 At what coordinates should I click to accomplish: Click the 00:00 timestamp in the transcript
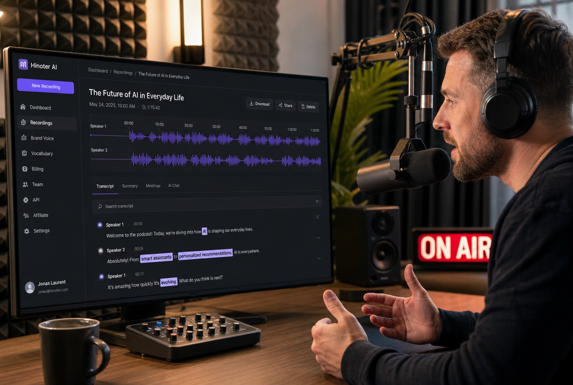click(138, 223)
